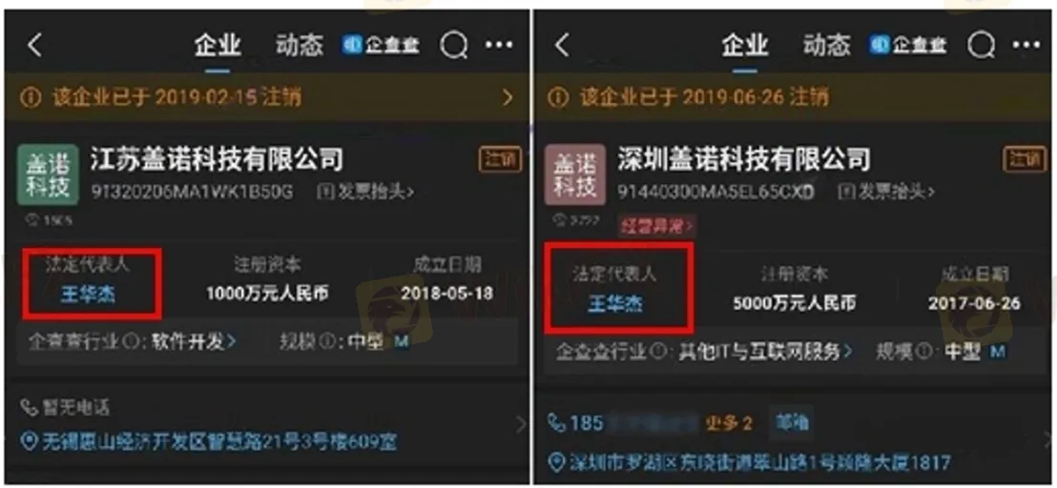Open the more options menu, left panel
Viewport: 1057px width, 488px height.
click(x=500, y=45)
